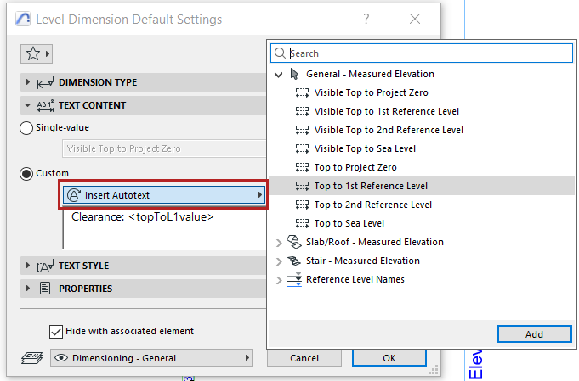Click the Dimension Type panel icon
This screenshot has width=579, height=381.
[x=46, y=82]
